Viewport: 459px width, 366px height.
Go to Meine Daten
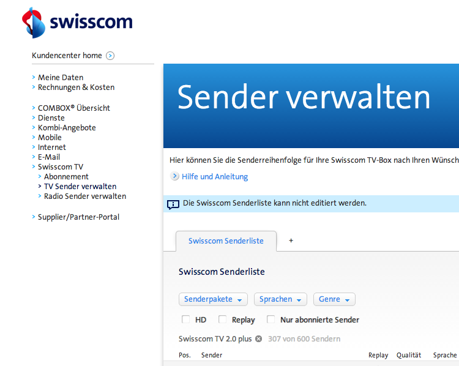click(x=61, y=78)
